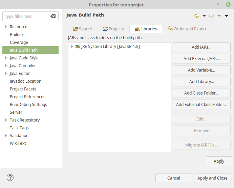Click the Edit... button

pos(201,119)
